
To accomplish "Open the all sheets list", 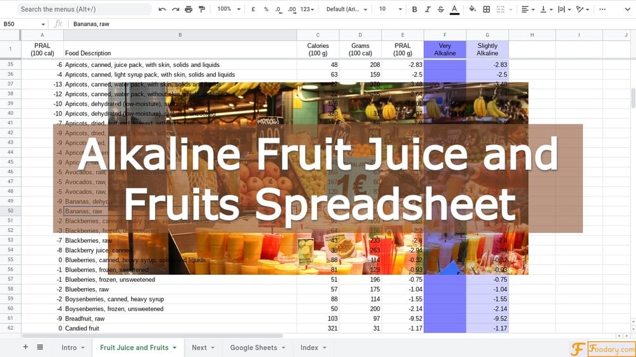I will coord(40,347).
